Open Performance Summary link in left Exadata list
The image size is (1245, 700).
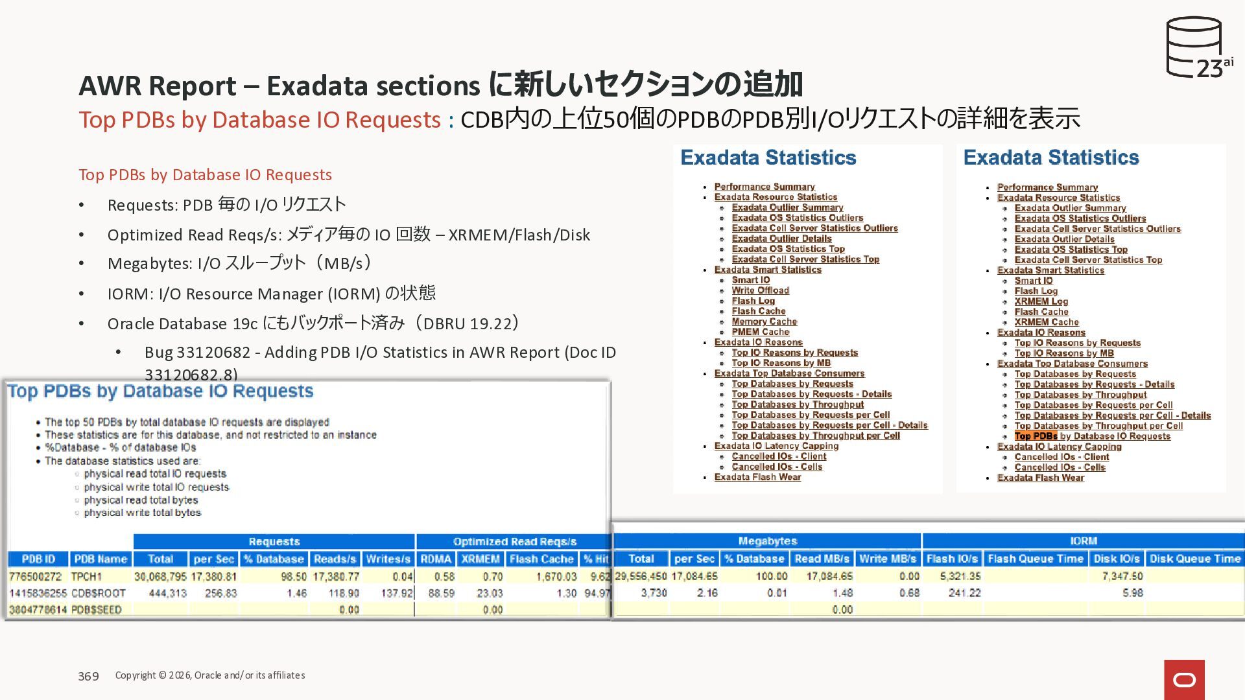coord(764,187)
